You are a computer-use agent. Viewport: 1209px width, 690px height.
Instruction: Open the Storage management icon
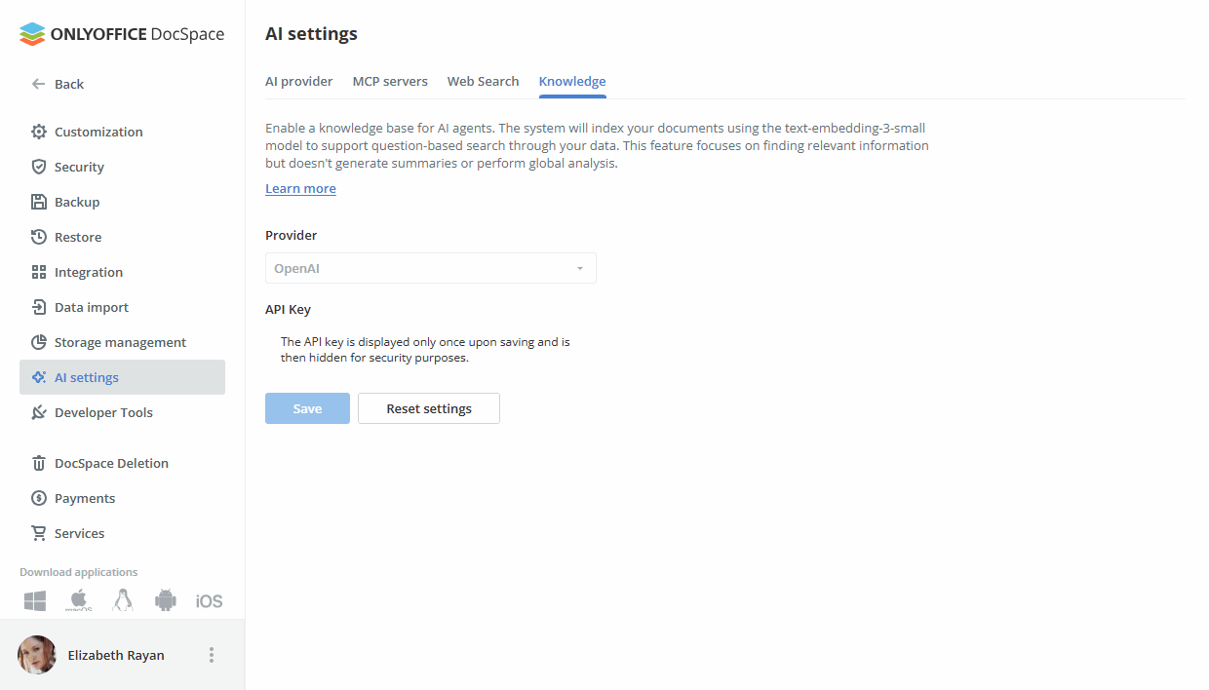tap(38, 342)
